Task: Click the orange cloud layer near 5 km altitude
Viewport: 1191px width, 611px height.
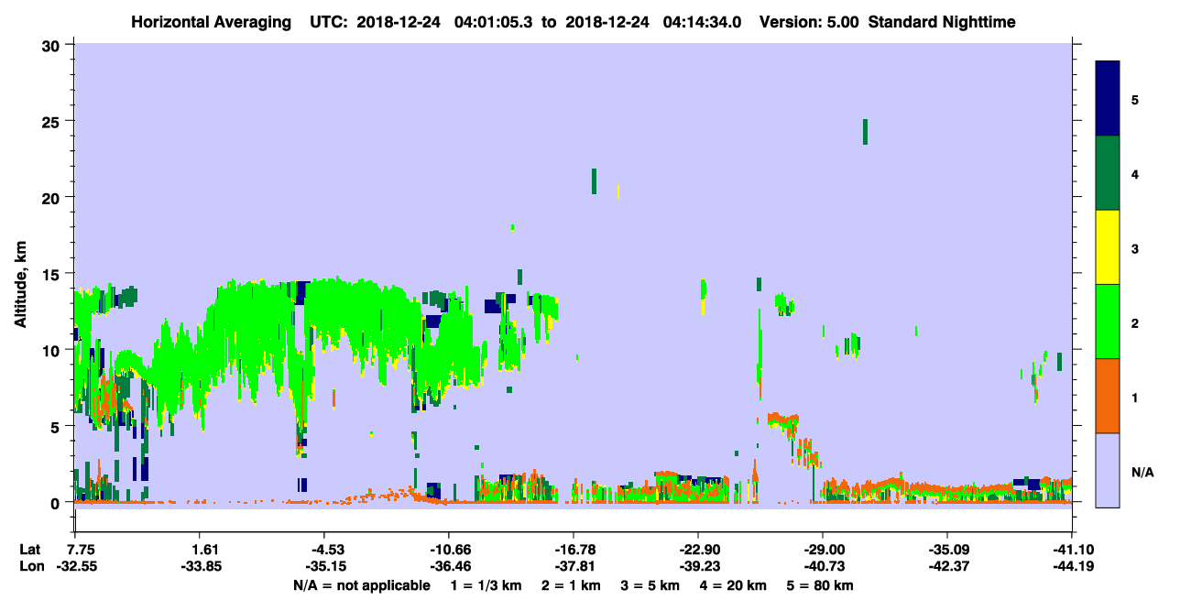Action: pyautogui.click(x=782, y=421)
